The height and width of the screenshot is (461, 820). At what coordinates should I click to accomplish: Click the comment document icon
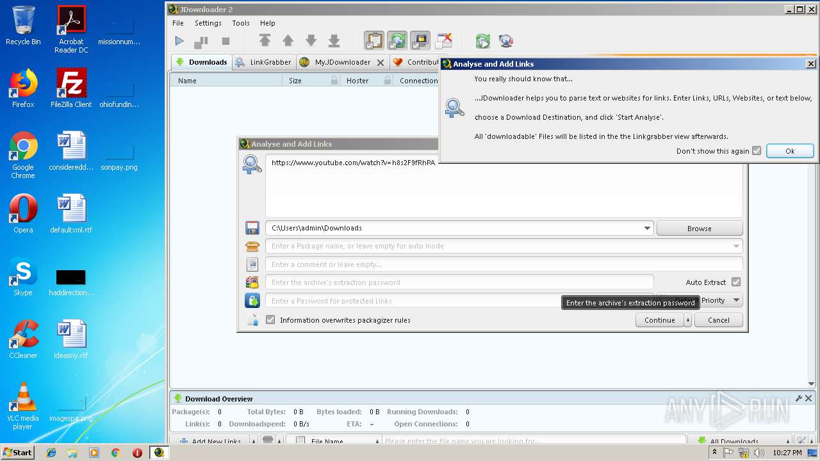click(252, 264)
